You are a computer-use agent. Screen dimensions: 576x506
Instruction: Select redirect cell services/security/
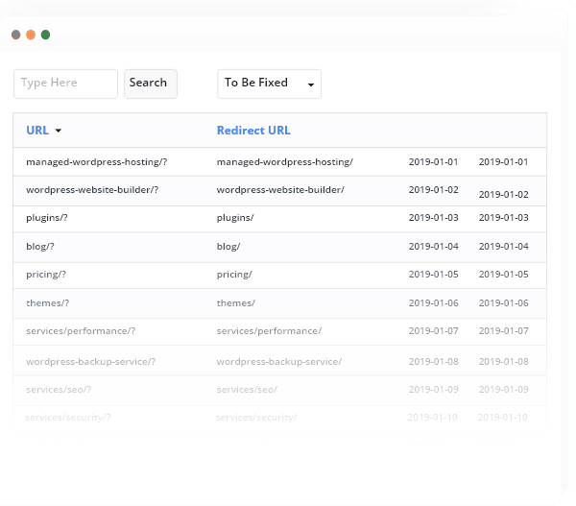coord(256,418)
